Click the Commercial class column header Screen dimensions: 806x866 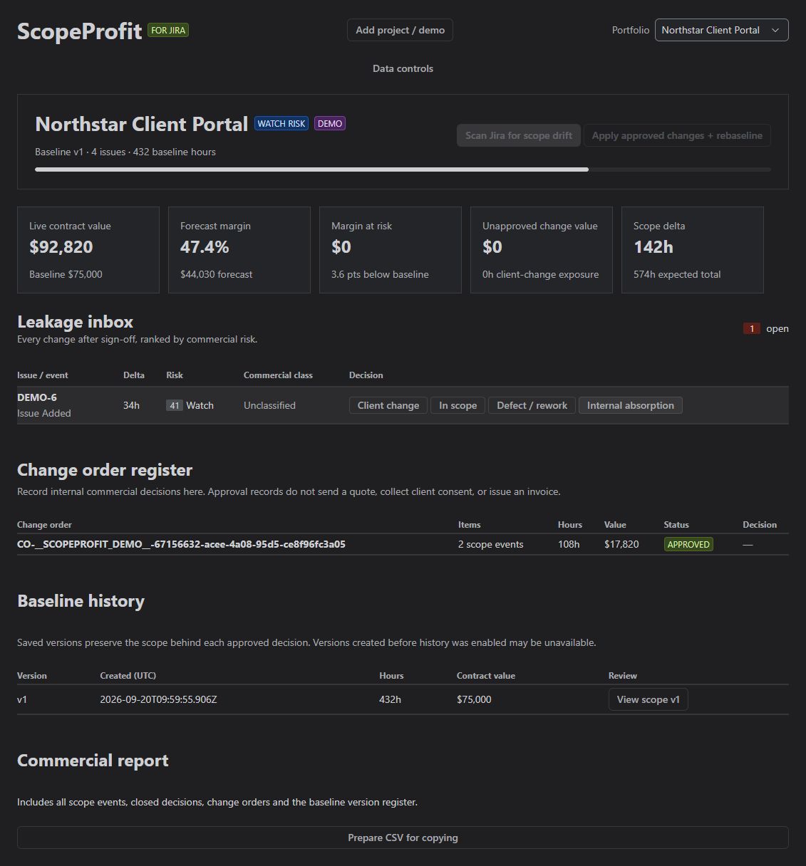click(278, 375)
